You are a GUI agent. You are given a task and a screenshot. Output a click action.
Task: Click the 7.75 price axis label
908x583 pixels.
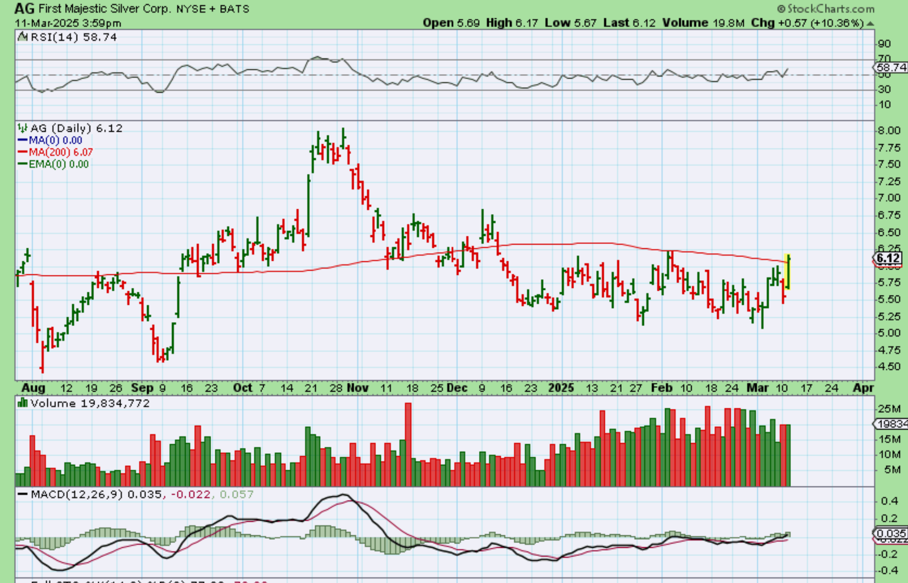tap(889, 148)
